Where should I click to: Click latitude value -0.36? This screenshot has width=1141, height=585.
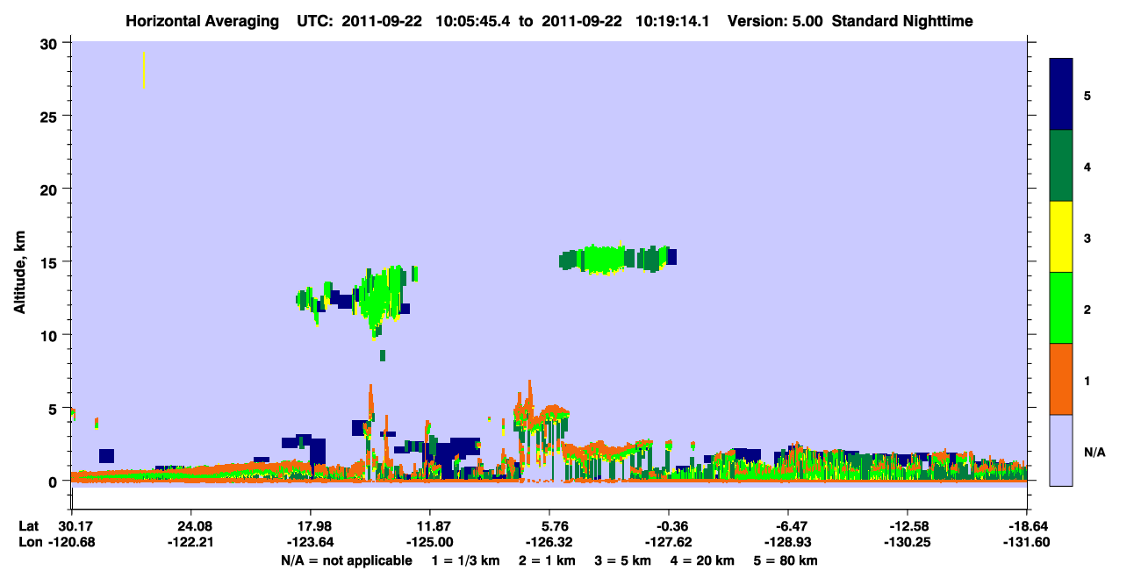pos(669,526)
